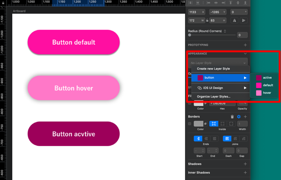The height and width of the screenshot is (180, 281).
Task: Click the align left edges icon
Action: click(x=208, y=3)
